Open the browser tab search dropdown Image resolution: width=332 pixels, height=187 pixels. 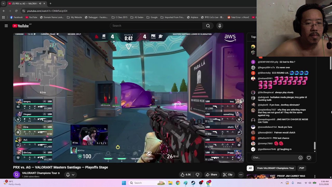coord(3,3)
